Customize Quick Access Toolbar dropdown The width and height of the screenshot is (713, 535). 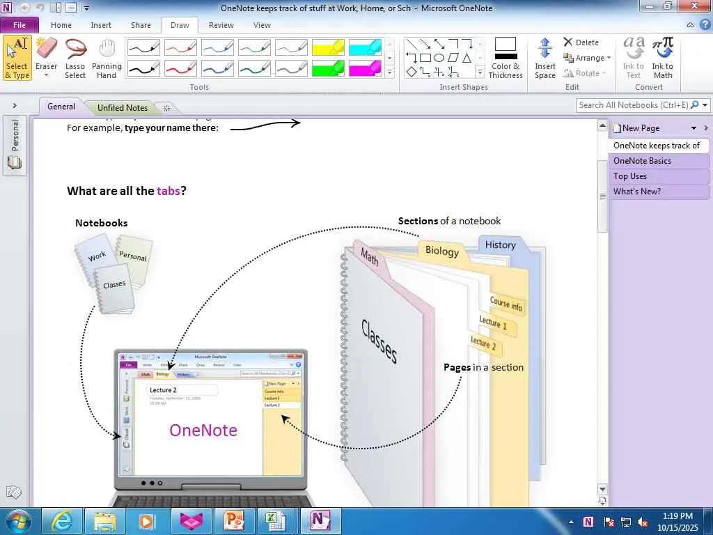coord(86,8)
